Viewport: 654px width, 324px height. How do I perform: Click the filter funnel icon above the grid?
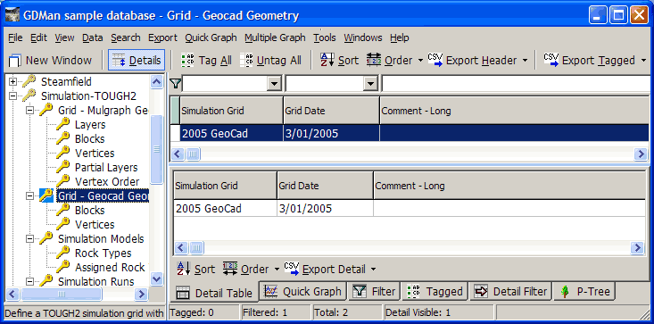(x=175, y=84)
